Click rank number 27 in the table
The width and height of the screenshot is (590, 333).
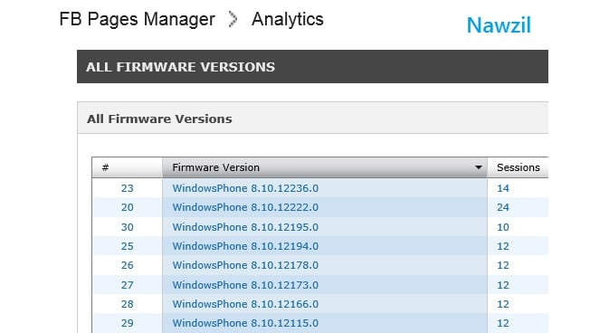[128, 285]
